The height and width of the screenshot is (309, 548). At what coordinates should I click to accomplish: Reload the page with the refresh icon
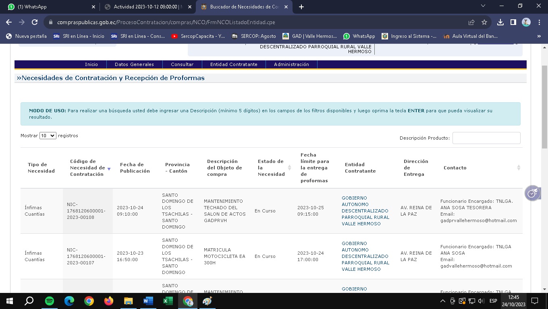click(x=35, y=22)
